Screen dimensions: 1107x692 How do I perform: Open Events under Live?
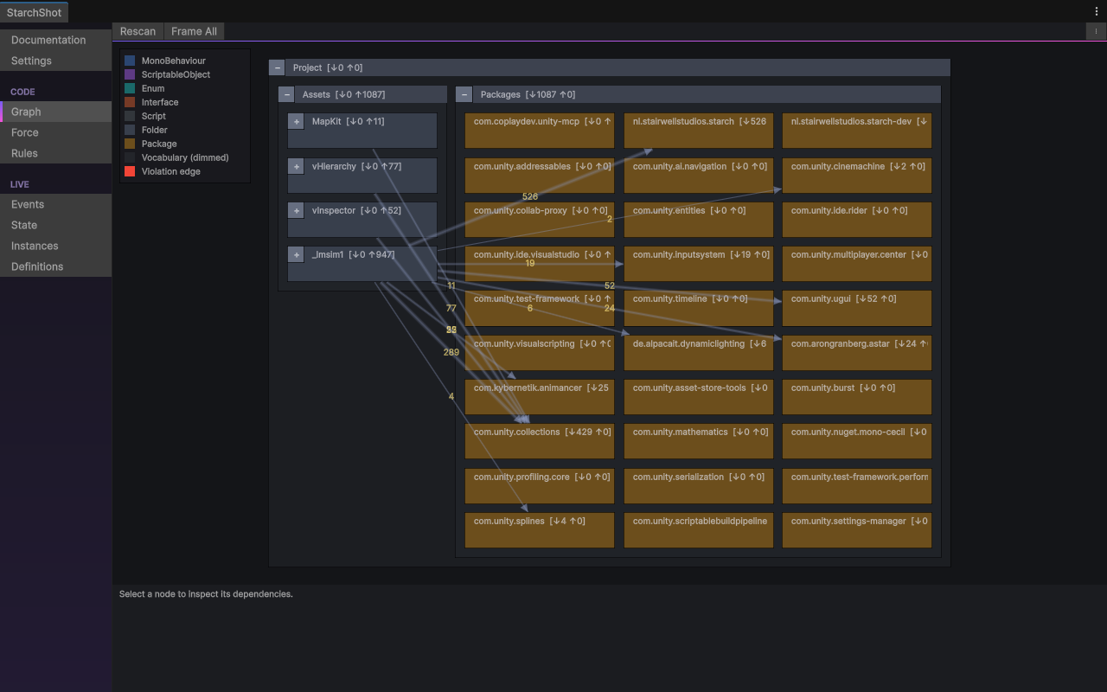(x=55, y=204)
